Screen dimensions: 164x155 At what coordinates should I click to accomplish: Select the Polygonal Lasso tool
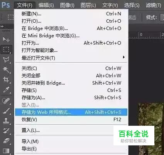point(6,60)
